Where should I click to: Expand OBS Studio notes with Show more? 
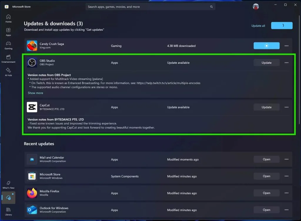[x=35, y=93]
